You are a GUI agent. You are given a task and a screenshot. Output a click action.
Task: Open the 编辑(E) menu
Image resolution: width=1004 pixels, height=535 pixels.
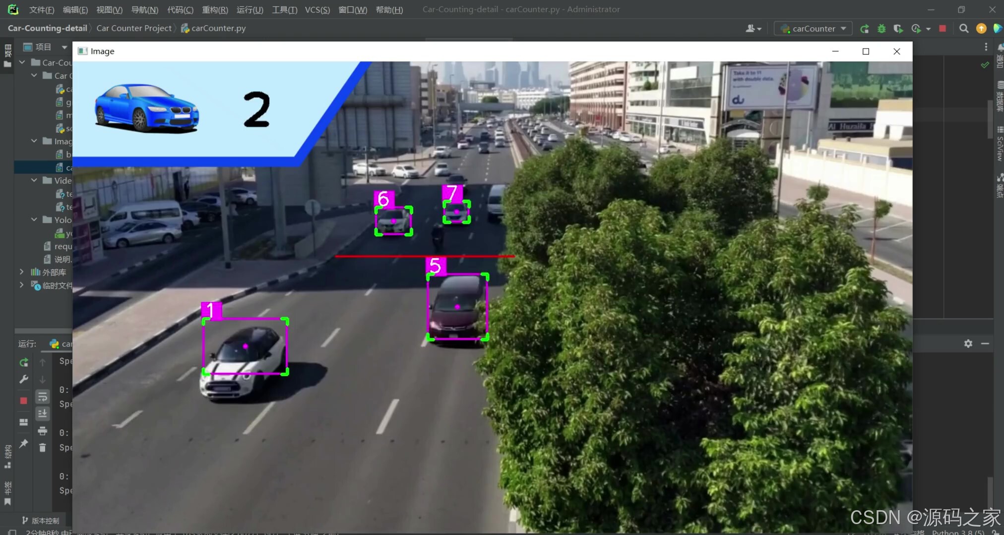pos(75,9)
